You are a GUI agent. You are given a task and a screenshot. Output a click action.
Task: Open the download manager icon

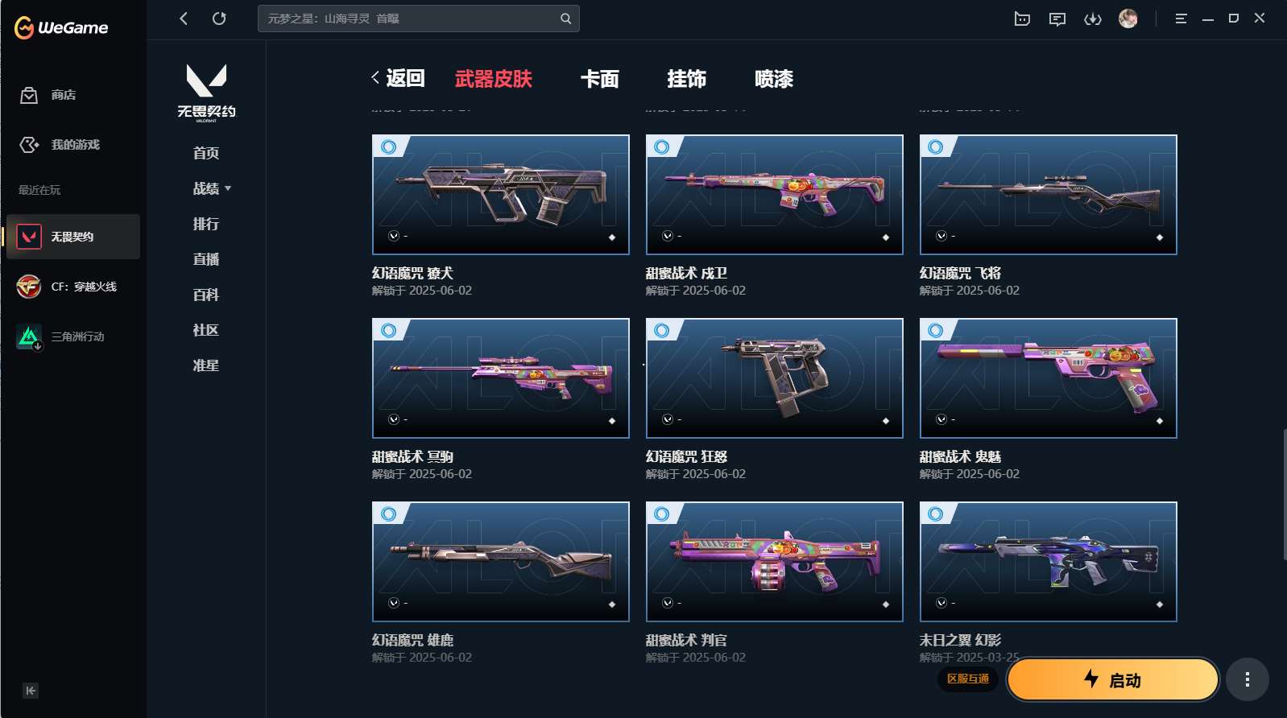[x=1093, y=19]
